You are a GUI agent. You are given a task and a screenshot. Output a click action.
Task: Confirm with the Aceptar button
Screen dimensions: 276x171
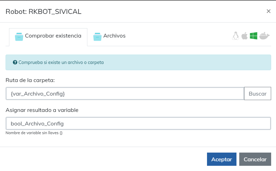click(x=222, y=159)
